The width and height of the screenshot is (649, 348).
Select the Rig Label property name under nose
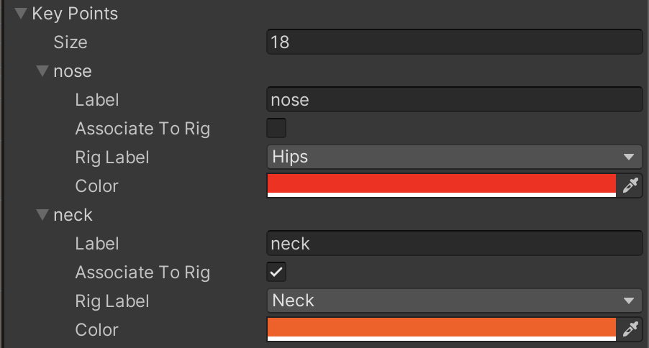(112, 157)
